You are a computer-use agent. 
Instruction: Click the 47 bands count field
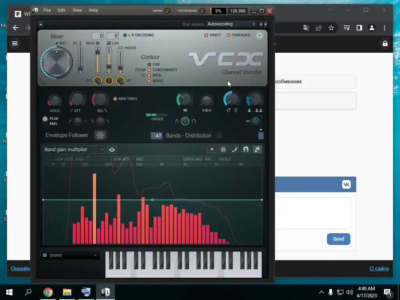coord(156,136)
